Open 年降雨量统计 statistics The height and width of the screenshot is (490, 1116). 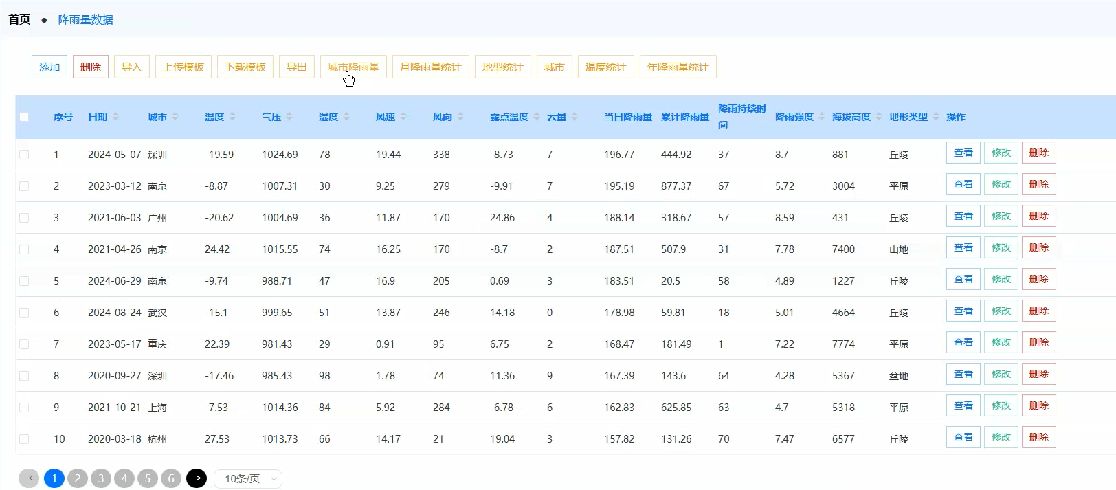pyautogui.click(x=678, y=67)
